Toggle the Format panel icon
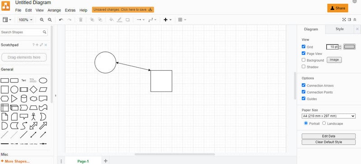 click(x=349, y=19)
